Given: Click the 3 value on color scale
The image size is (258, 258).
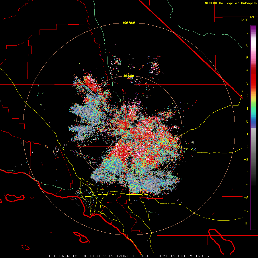Looking at the screenshot, I should [x=247, y=83].
